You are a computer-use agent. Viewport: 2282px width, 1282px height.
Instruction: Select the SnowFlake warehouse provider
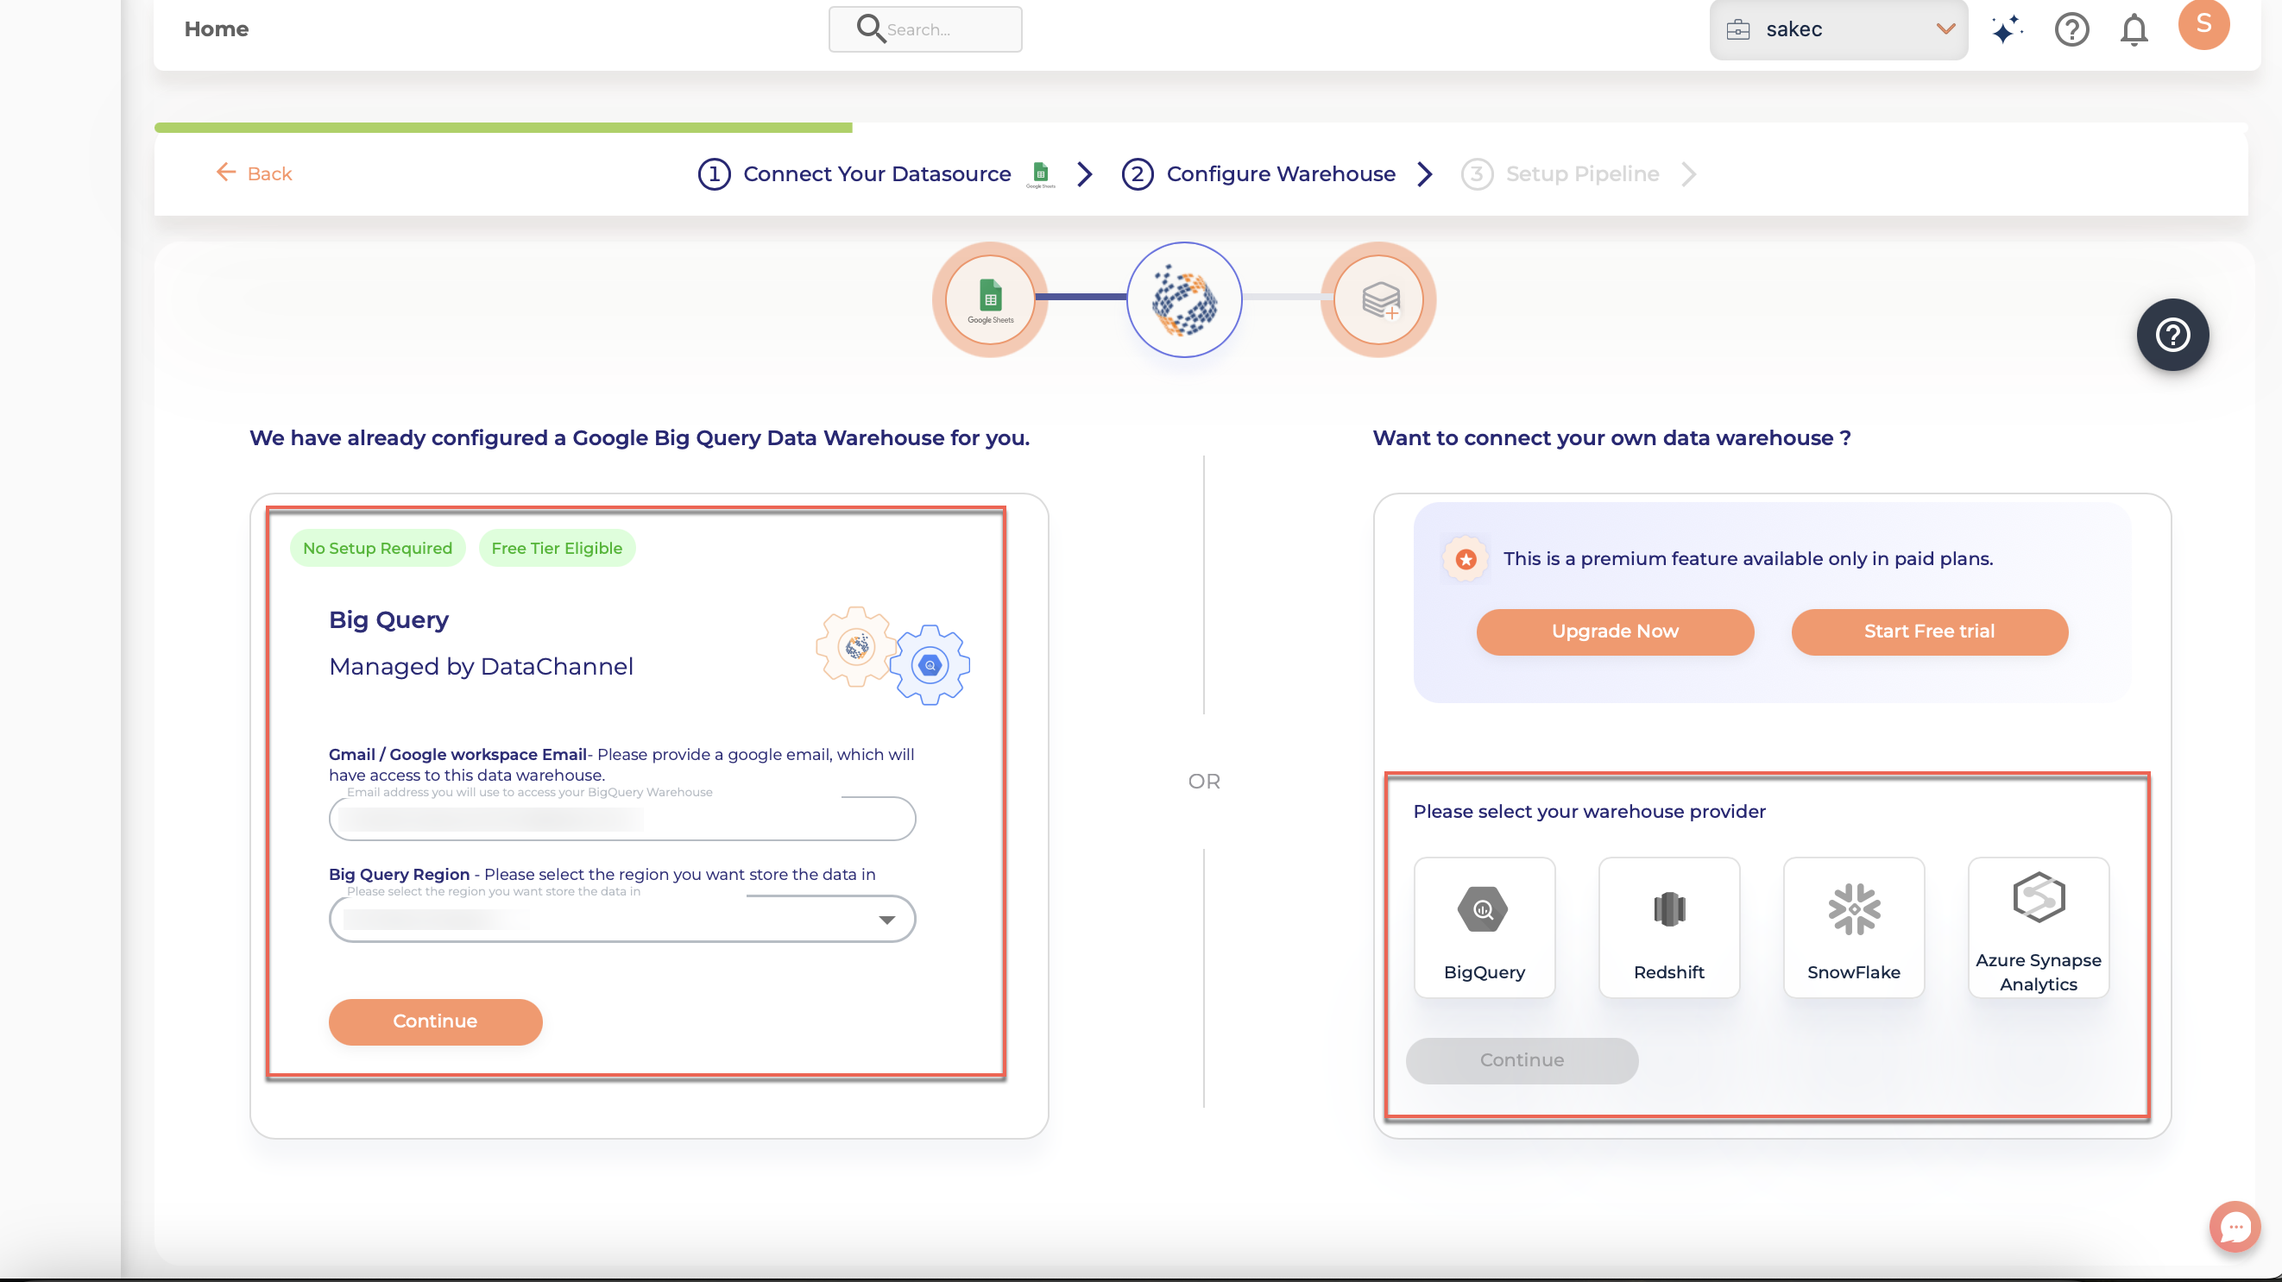pyautogui.click(x=1853, y=927)
